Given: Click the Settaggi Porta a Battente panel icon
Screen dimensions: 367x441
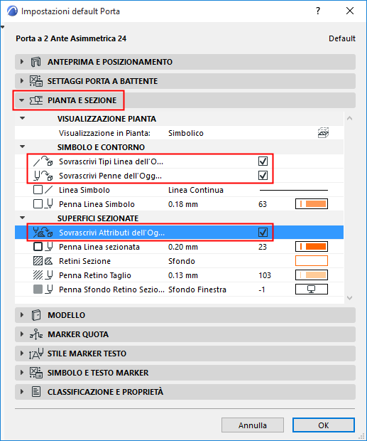Looking at the screenshot, I should [36, 81].
